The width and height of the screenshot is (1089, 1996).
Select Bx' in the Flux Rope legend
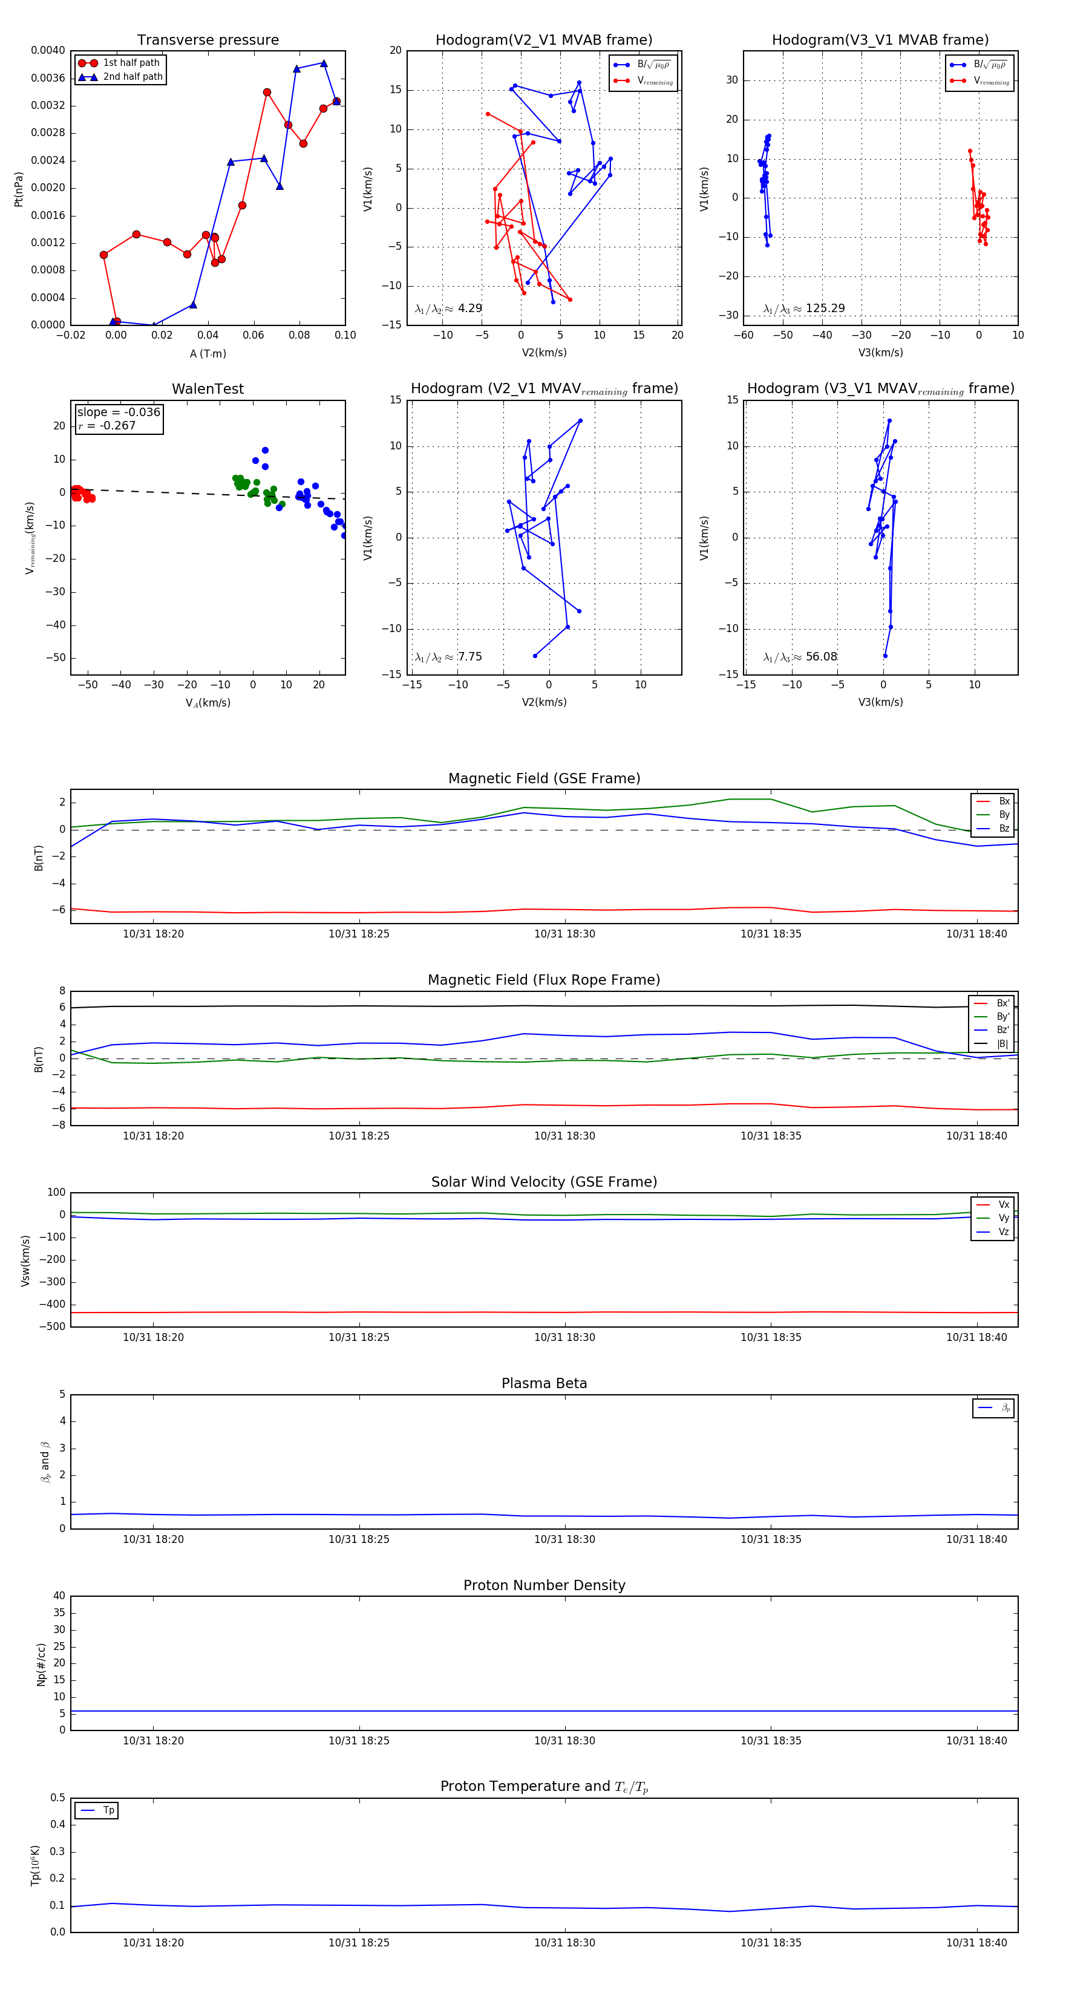[x=992, y=1003]
